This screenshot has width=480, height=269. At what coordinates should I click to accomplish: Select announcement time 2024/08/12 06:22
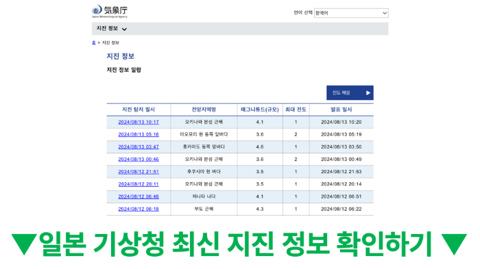pos(341,209)
